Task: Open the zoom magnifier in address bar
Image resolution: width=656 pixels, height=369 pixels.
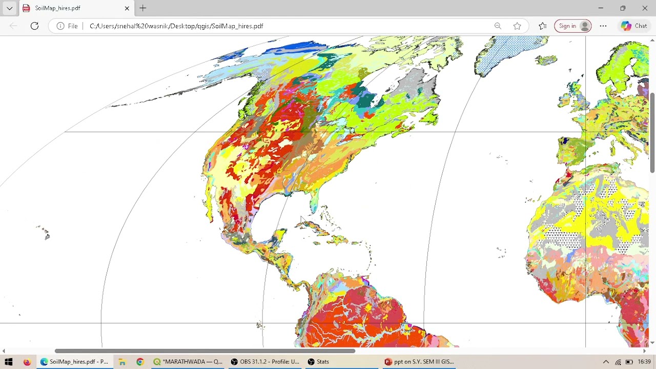Action: pos(498,26)
